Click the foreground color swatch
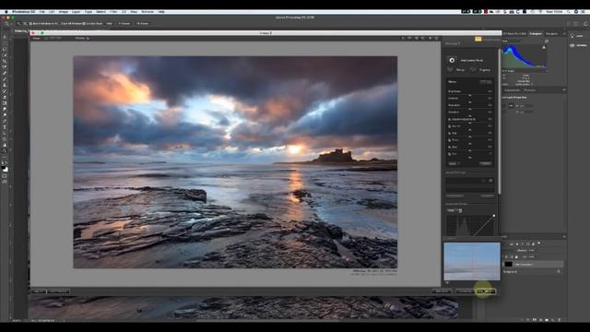Image resolution: width=590 pixels, height=332 pixels. coord(4,168)
